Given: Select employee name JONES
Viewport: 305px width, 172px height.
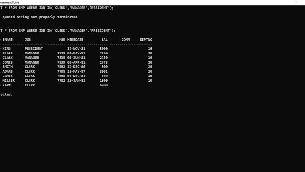Looking at the screenshot, I should (x=8, y=63).
